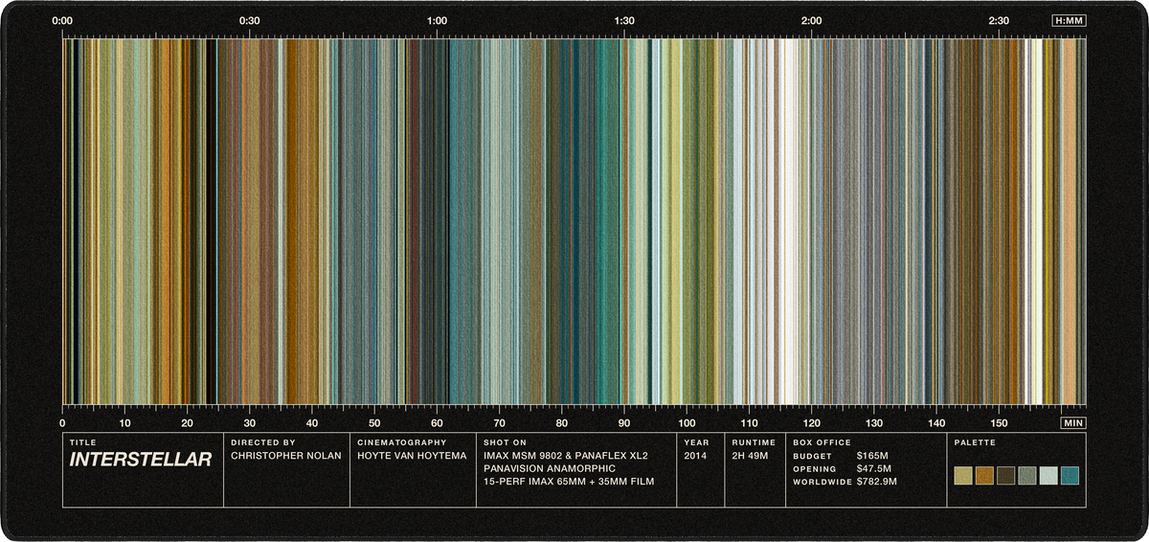Image resolution: width=1149 pixels, height=542 pixels.
Task: Click the HOYTE VAN HOYTEMA name
Action: pyautogui.click(x=412, y=456)
